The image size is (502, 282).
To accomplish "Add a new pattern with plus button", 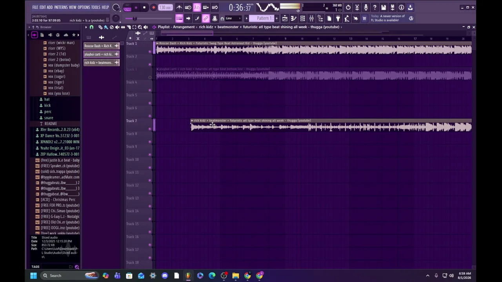I will pyautogui.click(x=276, y=18).
